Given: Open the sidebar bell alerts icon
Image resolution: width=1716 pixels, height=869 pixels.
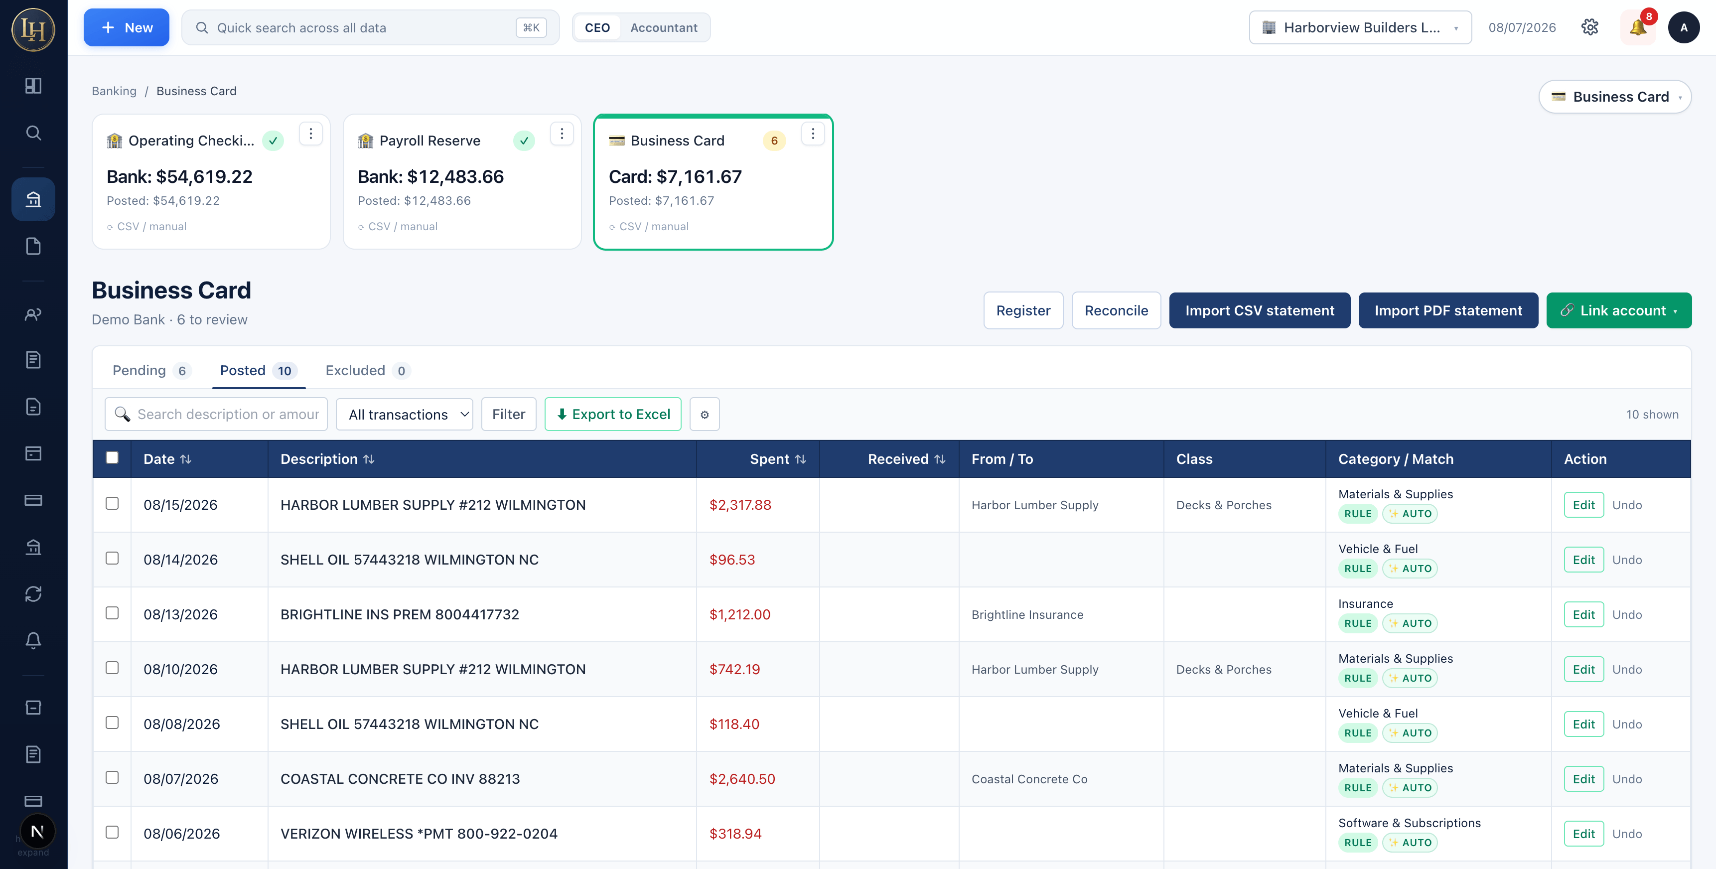Looking at the screenshot, I should pos(33,640).
